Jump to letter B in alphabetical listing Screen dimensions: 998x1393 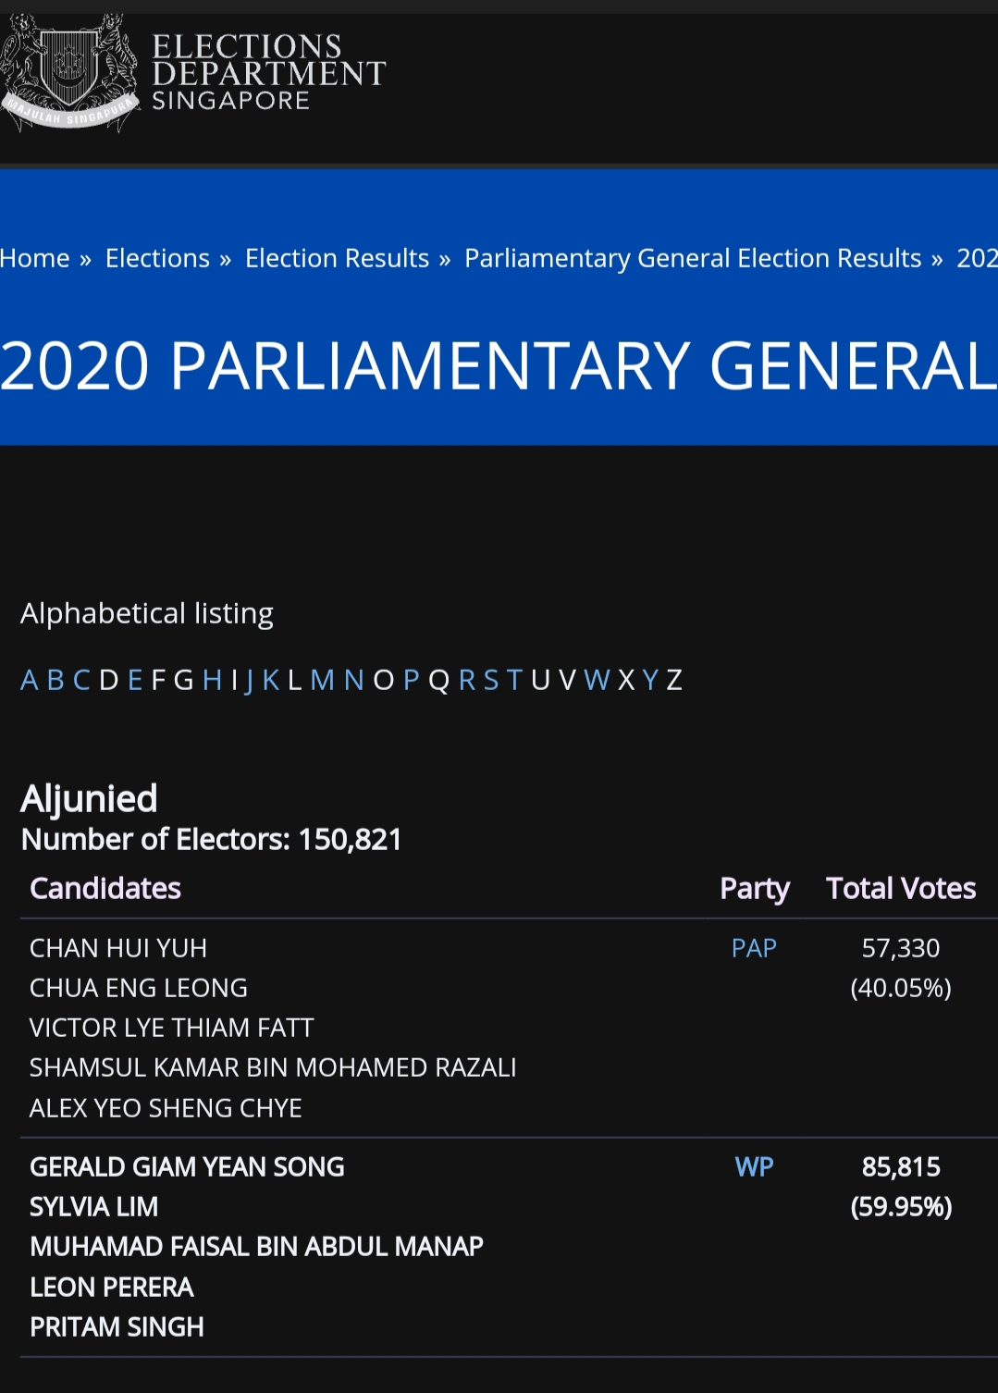tap(55, 680)
